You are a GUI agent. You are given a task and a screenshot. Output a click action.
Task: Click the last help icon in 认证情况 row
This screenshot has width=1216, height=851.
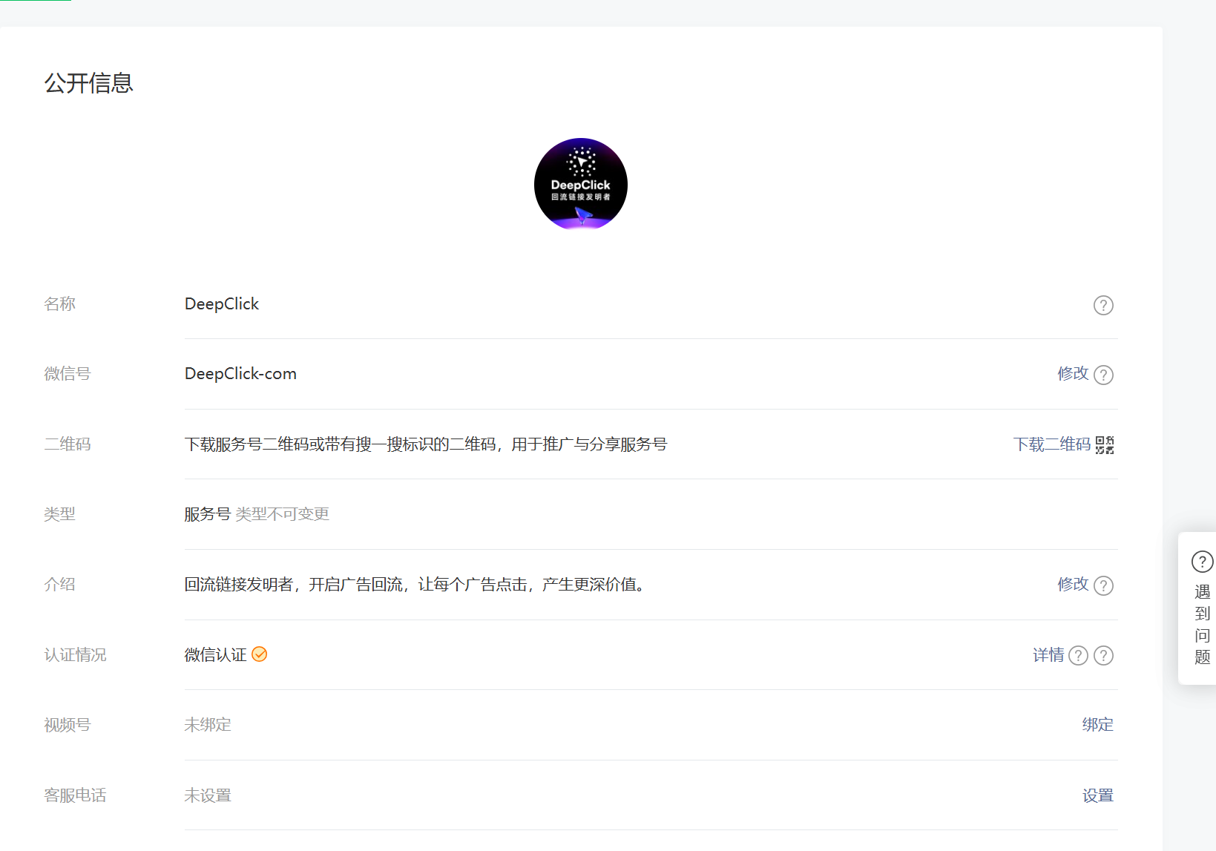pyautogui.click(x=1103, y=655)
